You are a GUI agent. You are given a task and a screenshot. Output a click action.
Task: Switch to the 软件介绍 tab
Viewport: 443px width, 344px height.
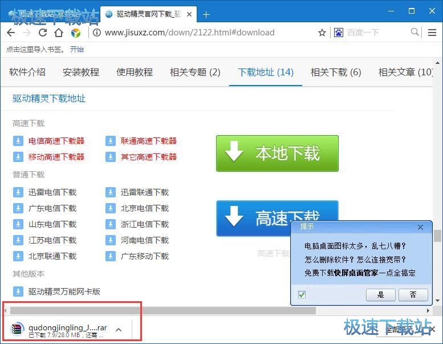click(27, 72)
